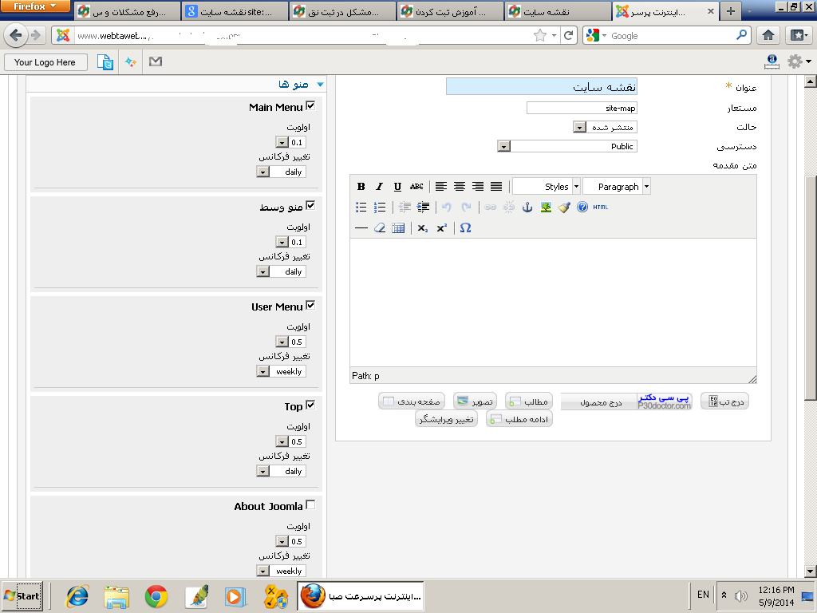Enable the About Joomla checkbox
817x613 pixels.
point(310,505)
